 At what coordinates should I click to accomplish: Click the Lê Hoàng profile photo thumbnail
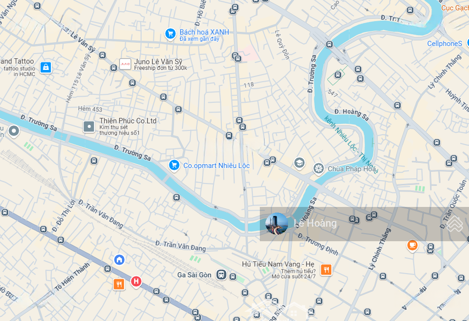click(x=277, y=224)
